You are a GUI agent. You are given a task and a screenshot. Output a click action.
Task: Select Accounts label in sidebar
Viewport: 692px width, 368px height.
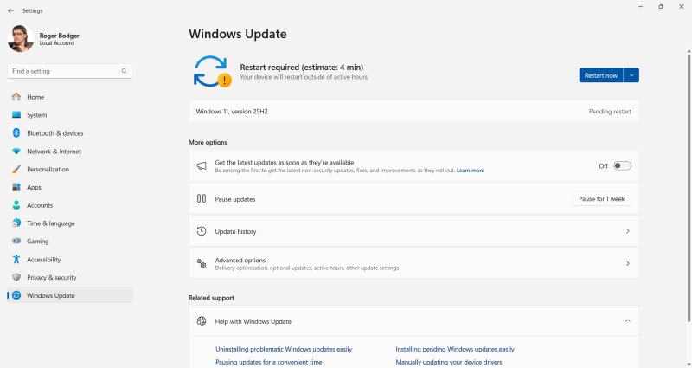(x=40, y=205)
